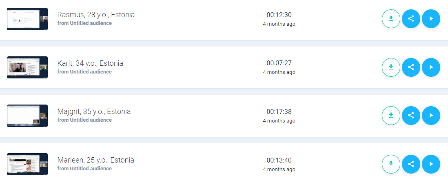Play Marleen's 00:13:40 recording
This screenshot has width=448, height=185.
click(x=431, y=164)
